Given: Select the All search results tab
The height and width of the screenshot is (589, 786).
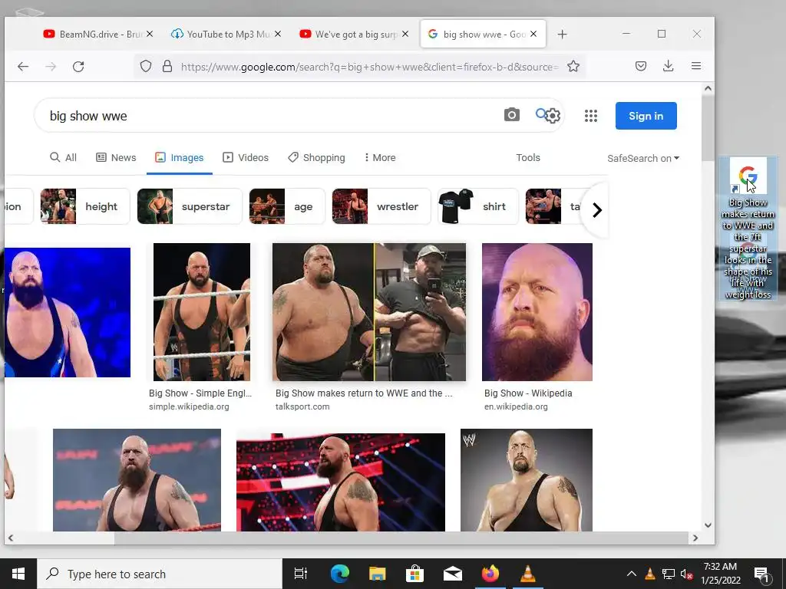Looking at the screenshot, I should pyautogui.click(x=63, y=157).
